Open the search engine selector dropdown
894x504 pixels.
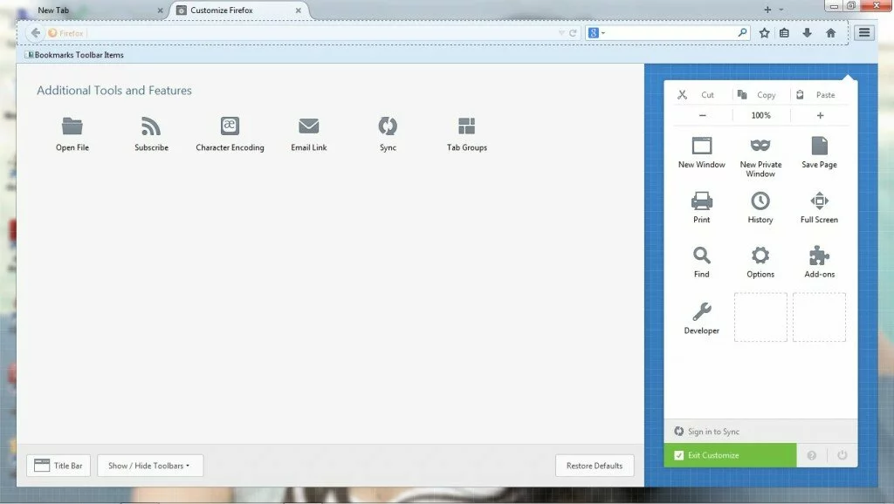[596, 33]
